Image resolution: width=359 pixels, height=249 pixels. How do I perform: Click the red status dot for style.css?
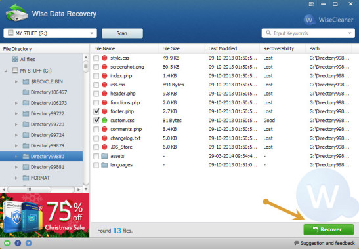104,58
